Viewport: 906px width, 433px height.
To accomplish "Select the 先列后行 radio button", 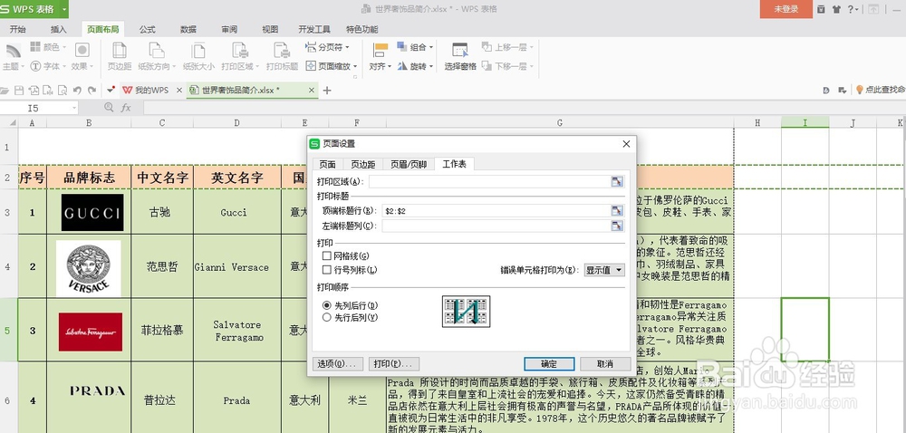I will click(327, 305).
